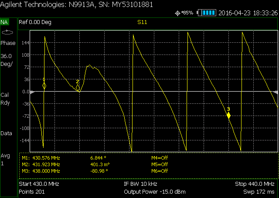Toggle the M6=Off marker
This screenshot has width=279, height=198.
[x=159, y=171]
